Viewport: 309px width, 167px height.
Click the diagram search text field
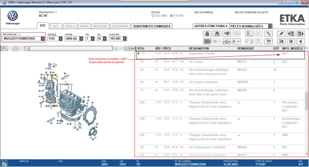(71, 48)
